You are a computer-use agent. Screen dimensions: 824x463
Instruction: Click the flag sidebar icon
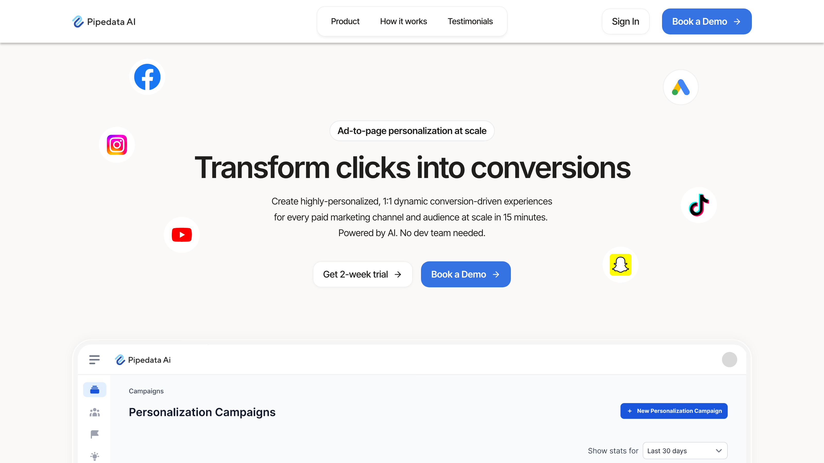(95, 434)
